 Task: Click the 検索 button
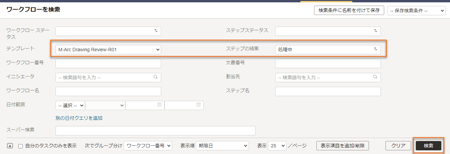[x=428, y=146]
